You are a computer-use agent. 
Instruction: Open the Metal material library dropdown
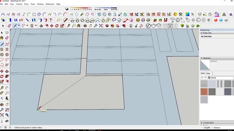click(x=222, y=78)
